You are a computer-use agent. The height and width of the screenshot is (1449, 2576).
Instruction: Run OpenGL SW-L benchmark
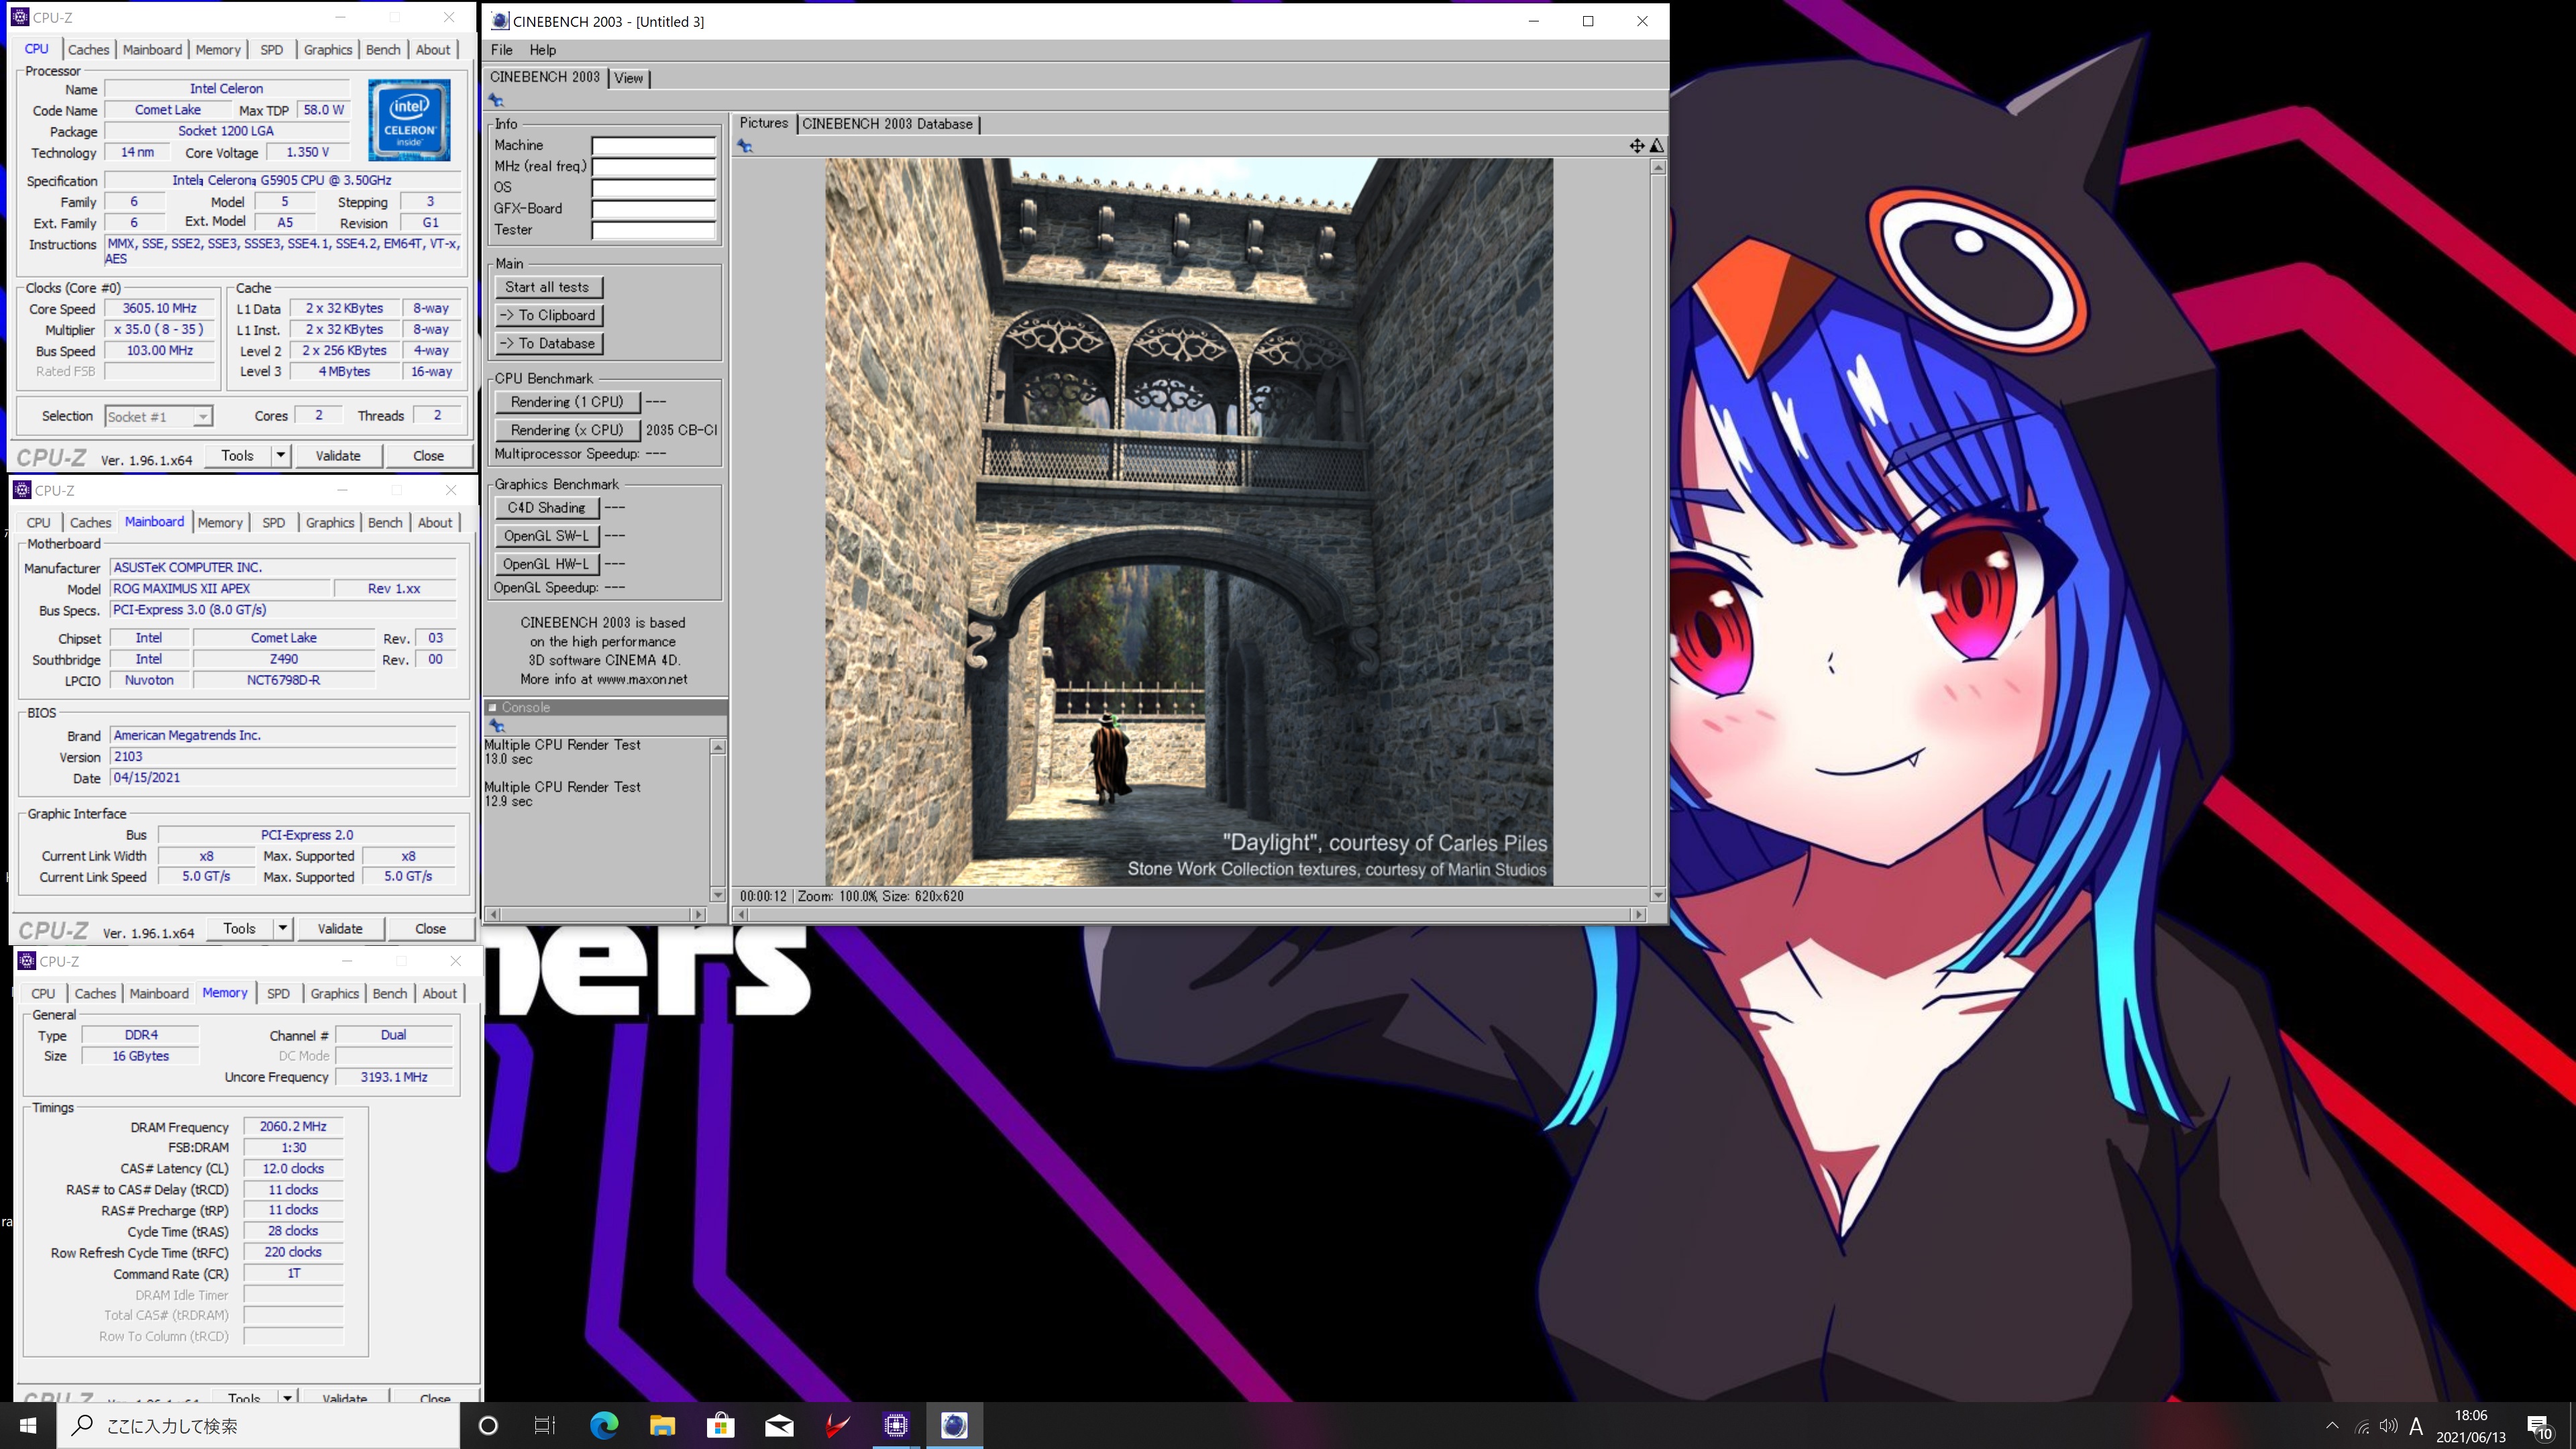(x=546, y=536)
